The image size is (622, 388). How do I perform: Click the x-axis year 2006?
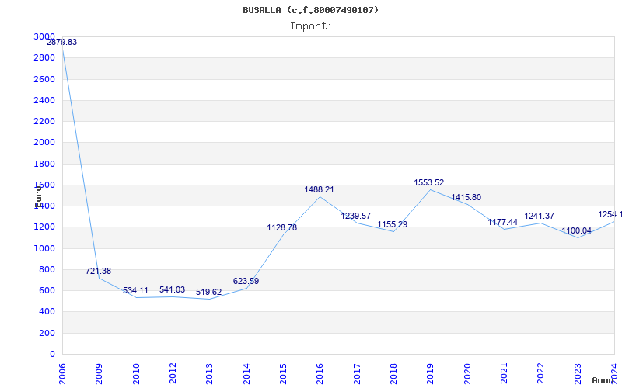coord(62,373)
